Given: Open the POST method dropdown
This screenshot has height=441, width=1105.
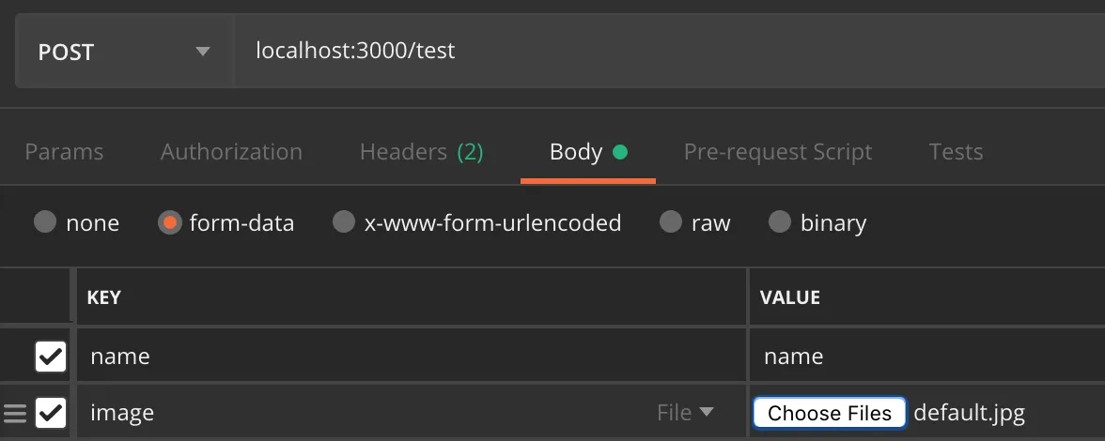Looking at the screenshot, I should [123, 52].
